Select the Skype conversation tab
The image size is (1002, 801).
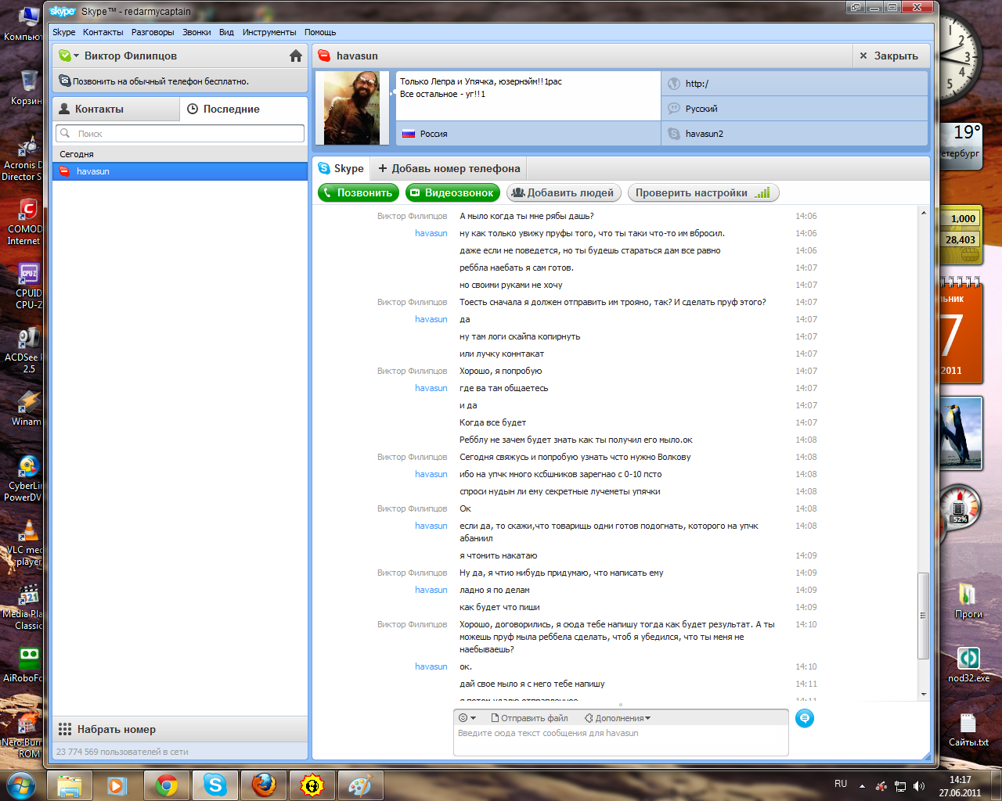coord(341,168)
